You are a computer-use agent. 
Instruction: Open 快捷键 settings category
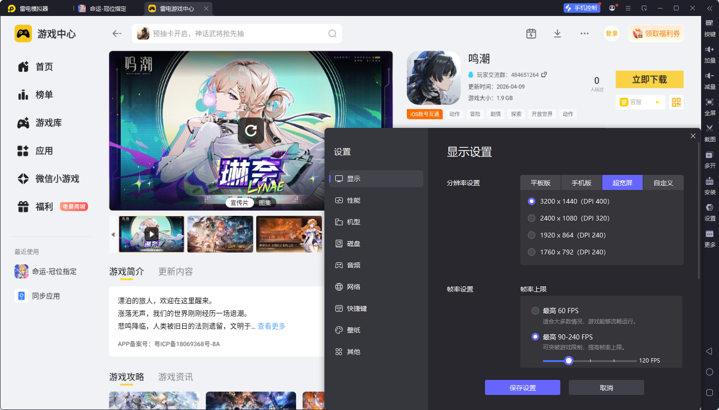click(x=376, y=308)
